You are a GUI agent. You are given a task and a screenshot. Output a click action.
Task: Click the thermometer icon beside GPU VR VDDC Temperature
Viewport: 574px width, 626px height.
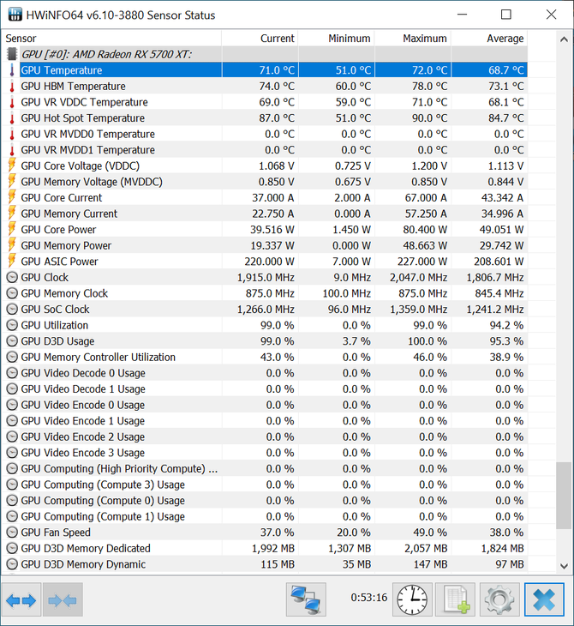[12, 102]
